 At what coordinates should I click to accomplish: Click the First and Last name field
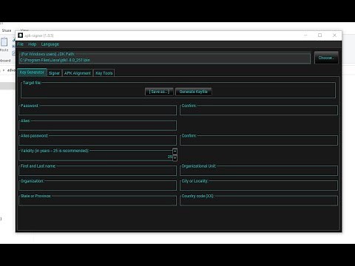98,171
